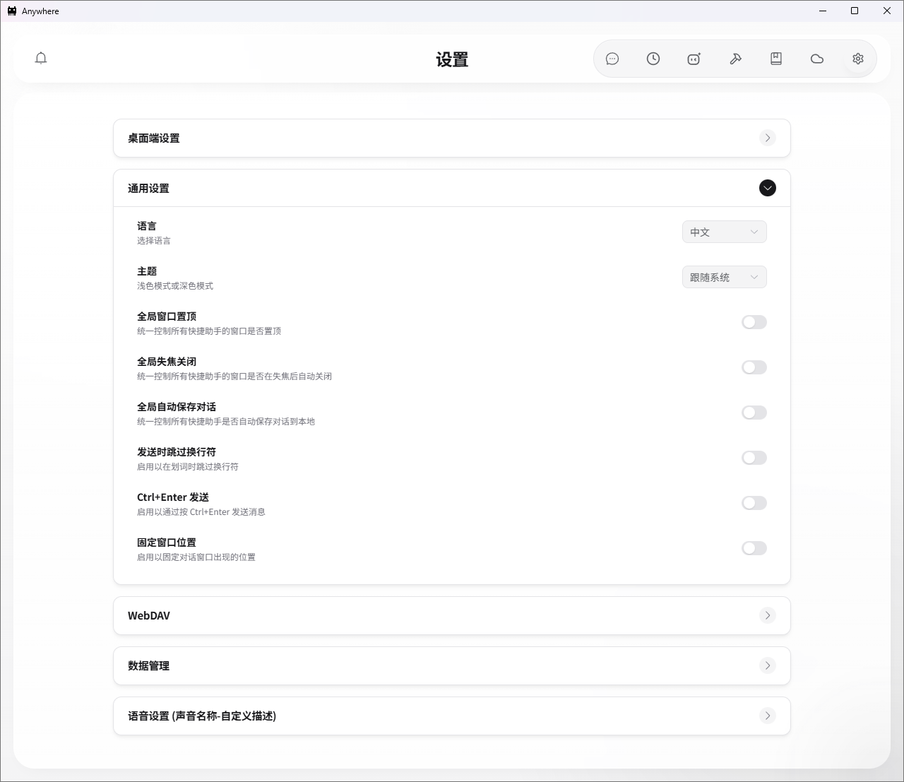
Task: Click 语音设置 (声音名称-自定义描述) label
Action: (202, 716)
